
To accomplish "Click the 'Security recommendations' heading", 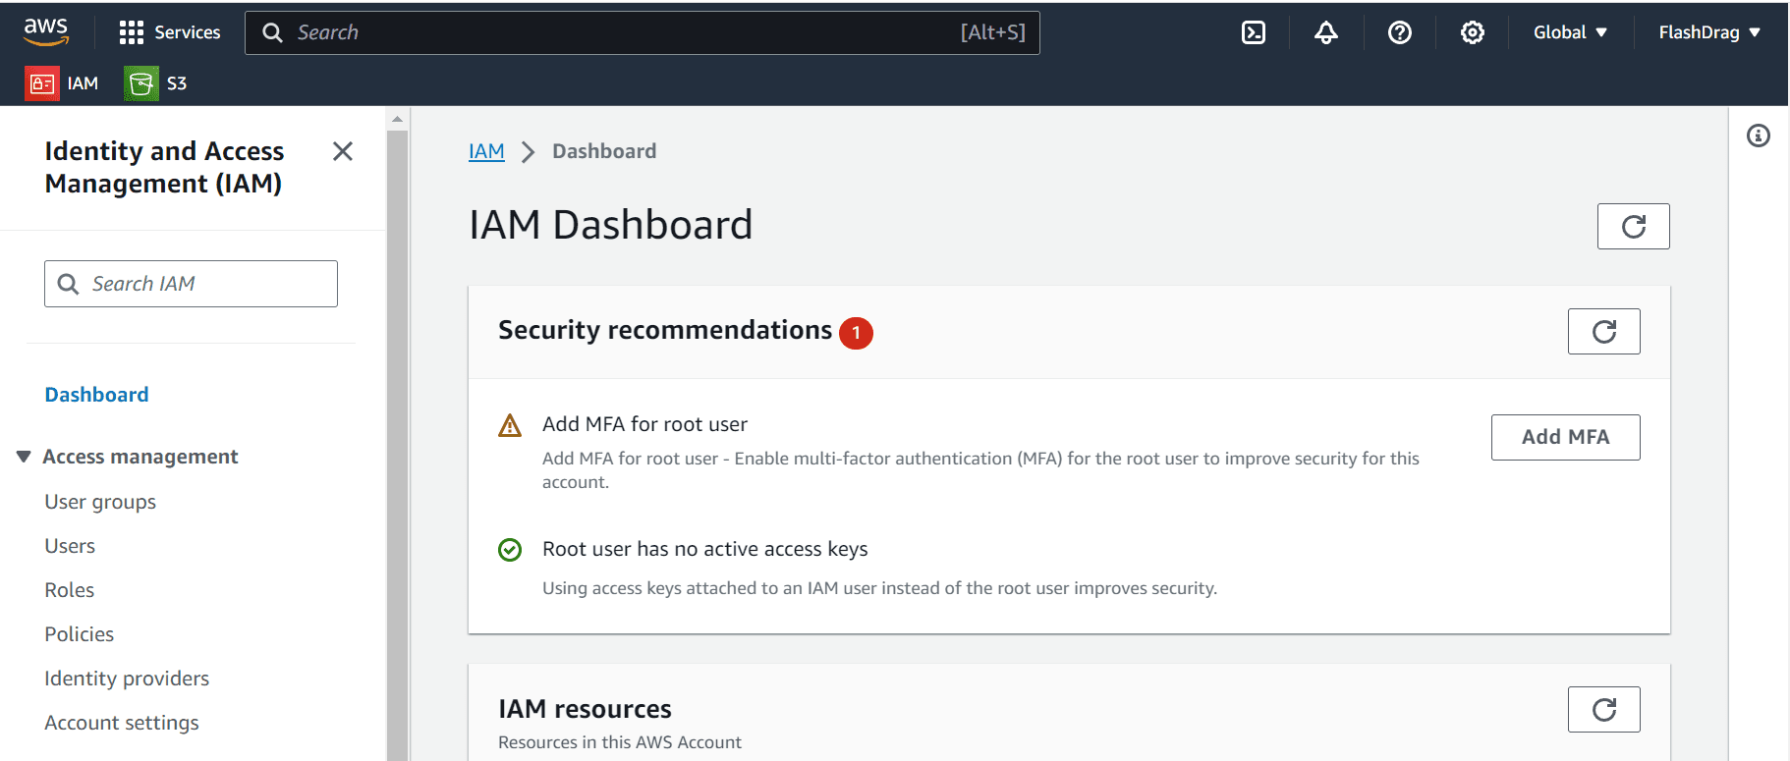I will (x=665, y=330).
